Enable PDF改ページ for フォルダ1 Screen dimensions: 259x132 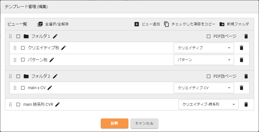(209, 36)
